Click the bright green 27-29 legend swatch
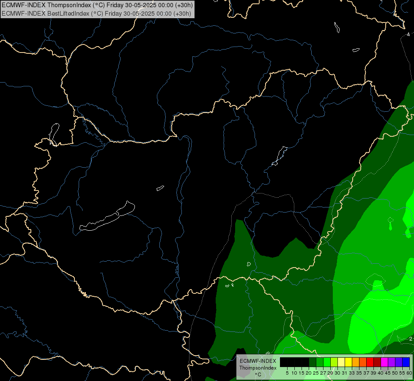414x381 pixels. [327, 362]
